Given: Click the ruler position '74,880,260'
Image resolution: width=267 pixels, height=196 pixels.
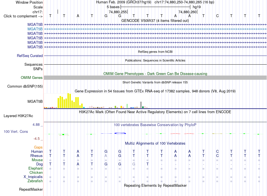Looking at the screenshot, I should tap(187, 12).
